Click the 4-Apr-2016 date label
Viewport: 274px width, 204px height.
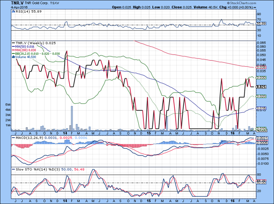point(18,7)
